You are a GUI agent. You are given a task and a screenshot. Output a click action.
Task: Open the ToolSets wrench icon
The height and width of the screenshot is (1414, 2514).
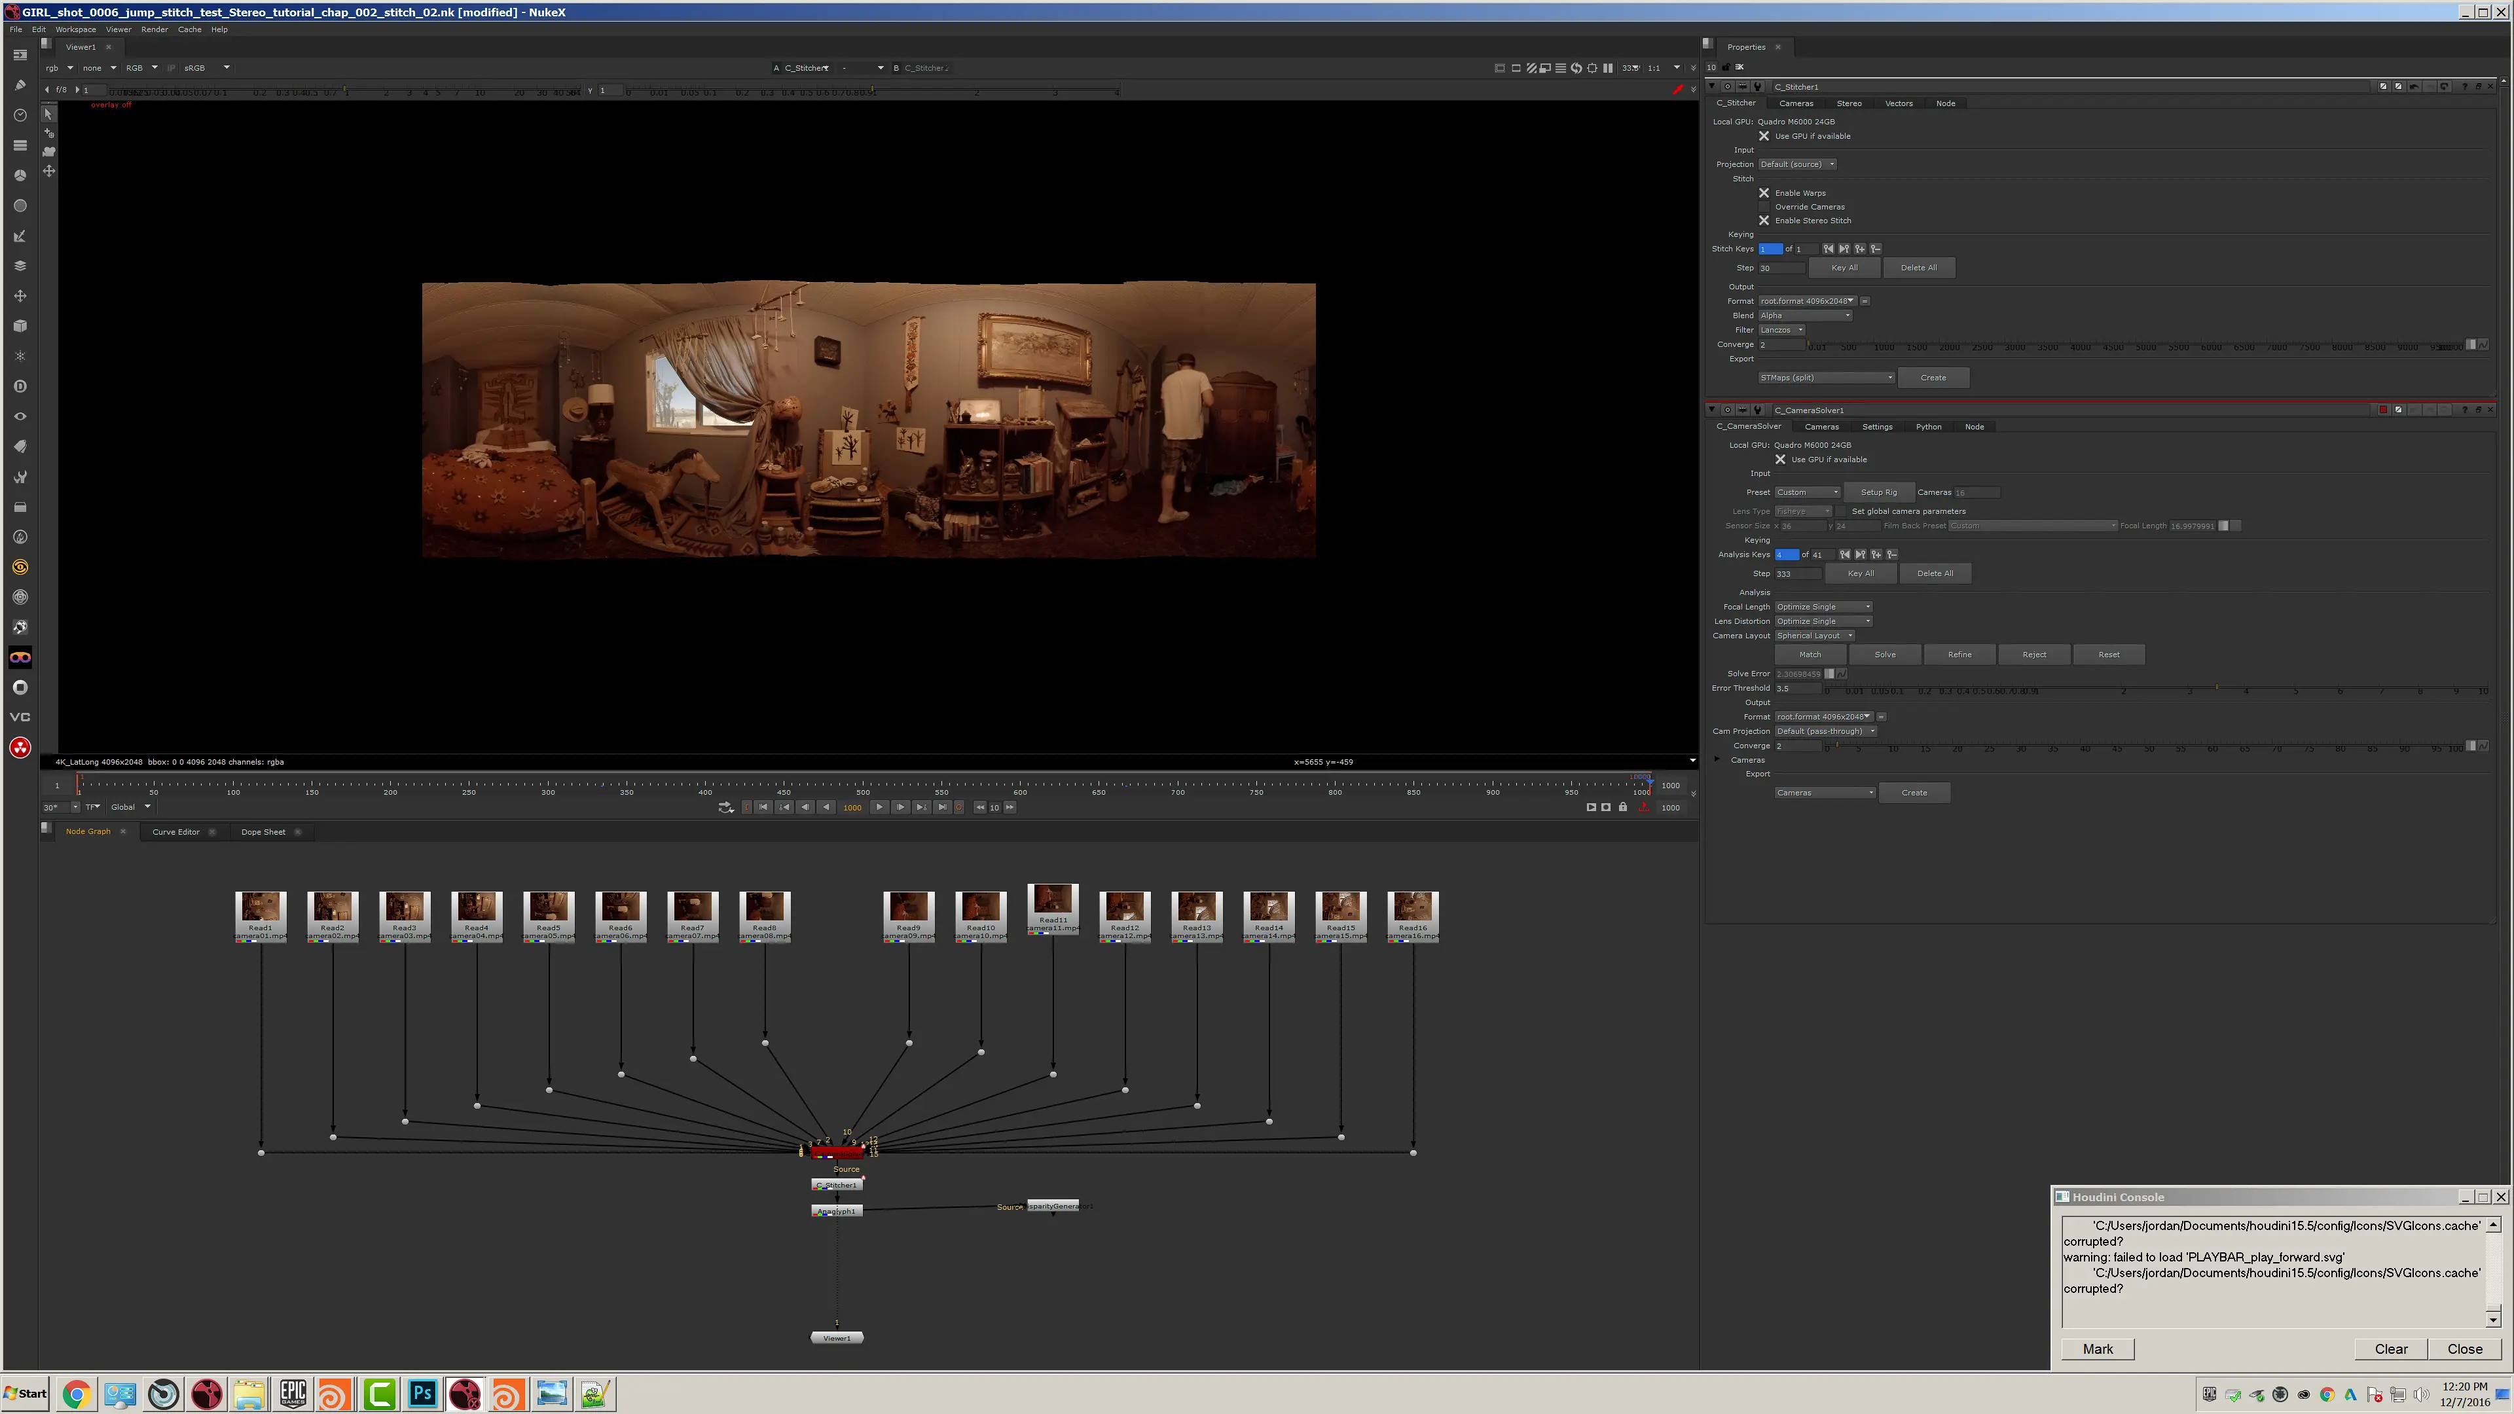(x=20, y=477)
